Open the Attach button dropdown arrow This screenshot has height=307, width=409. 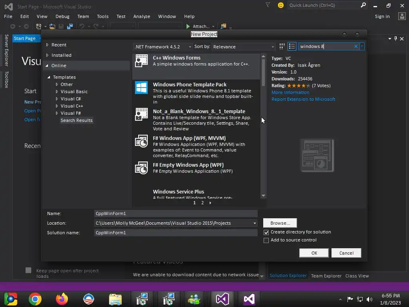coord(213,27)
